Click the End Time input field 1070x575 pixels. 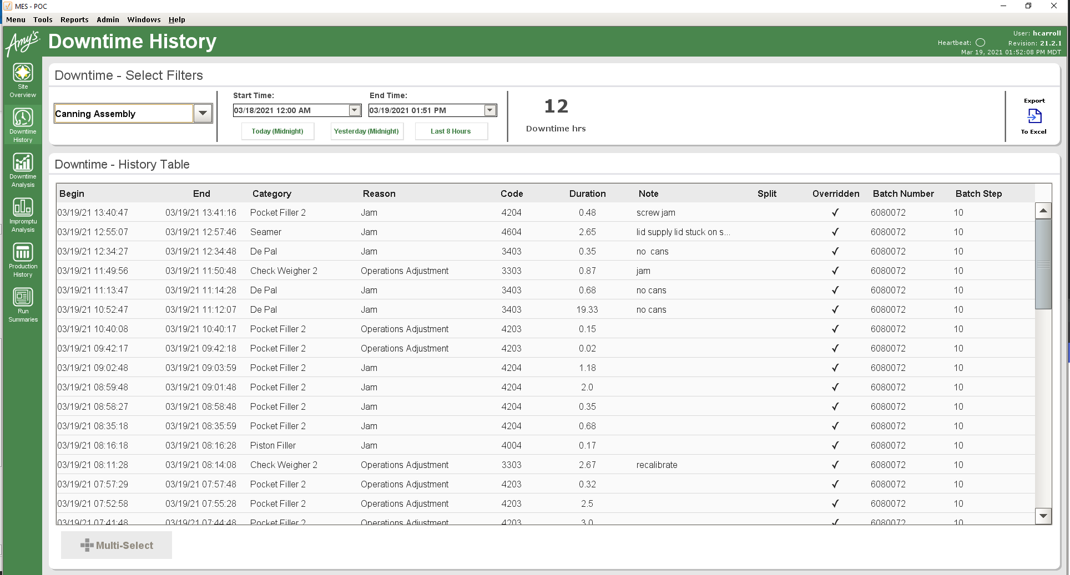426,110
